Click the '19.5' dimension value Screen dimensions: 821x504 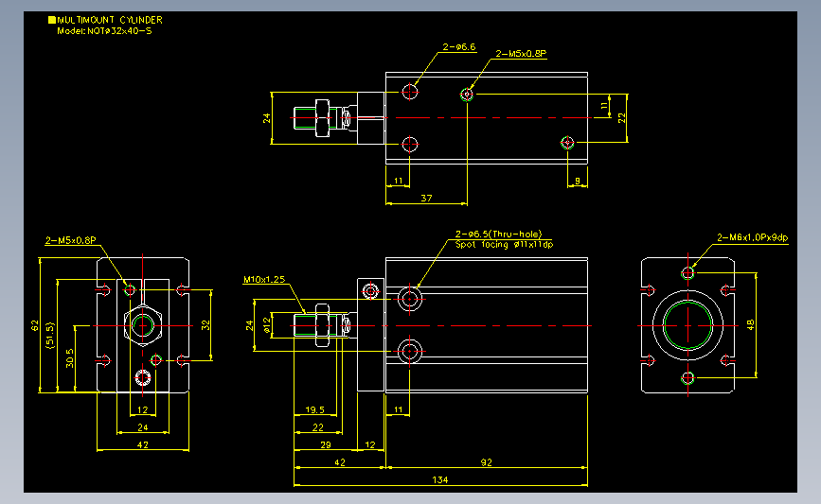coord(314,409)
